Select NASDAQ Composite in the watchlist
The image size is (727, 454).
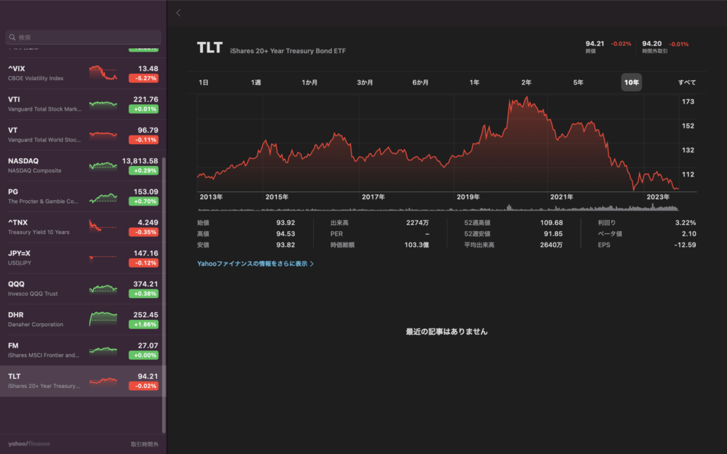point(43,165)
